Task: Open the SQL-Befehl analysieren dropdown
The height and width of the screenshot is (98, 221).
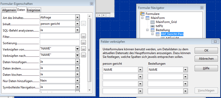Action: pos(77,30)
